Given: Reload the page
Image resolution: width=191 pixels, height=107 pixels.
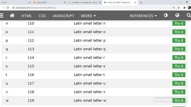Looking at the screenshot, I should pyautogui.click(x=8, y=8).
